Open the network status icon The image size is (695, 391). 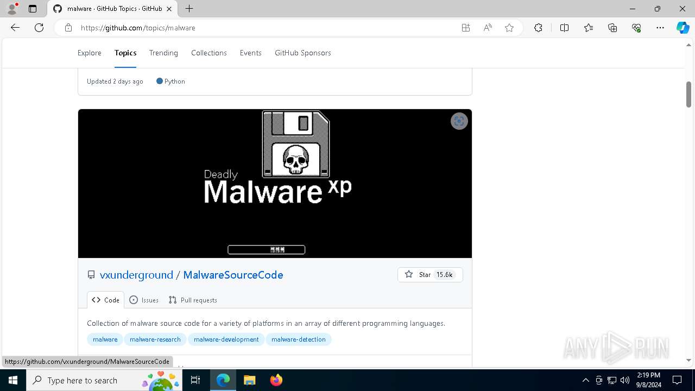pyautogui.click(x=612, y=380)
